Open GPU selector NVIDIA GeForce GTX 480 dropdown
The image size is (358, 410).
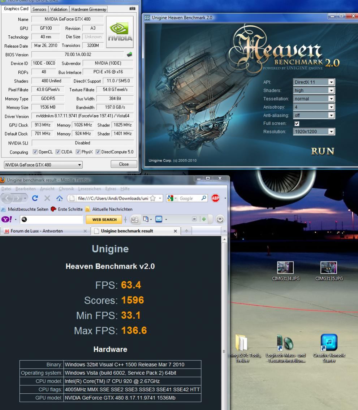(x=43, y=165)
